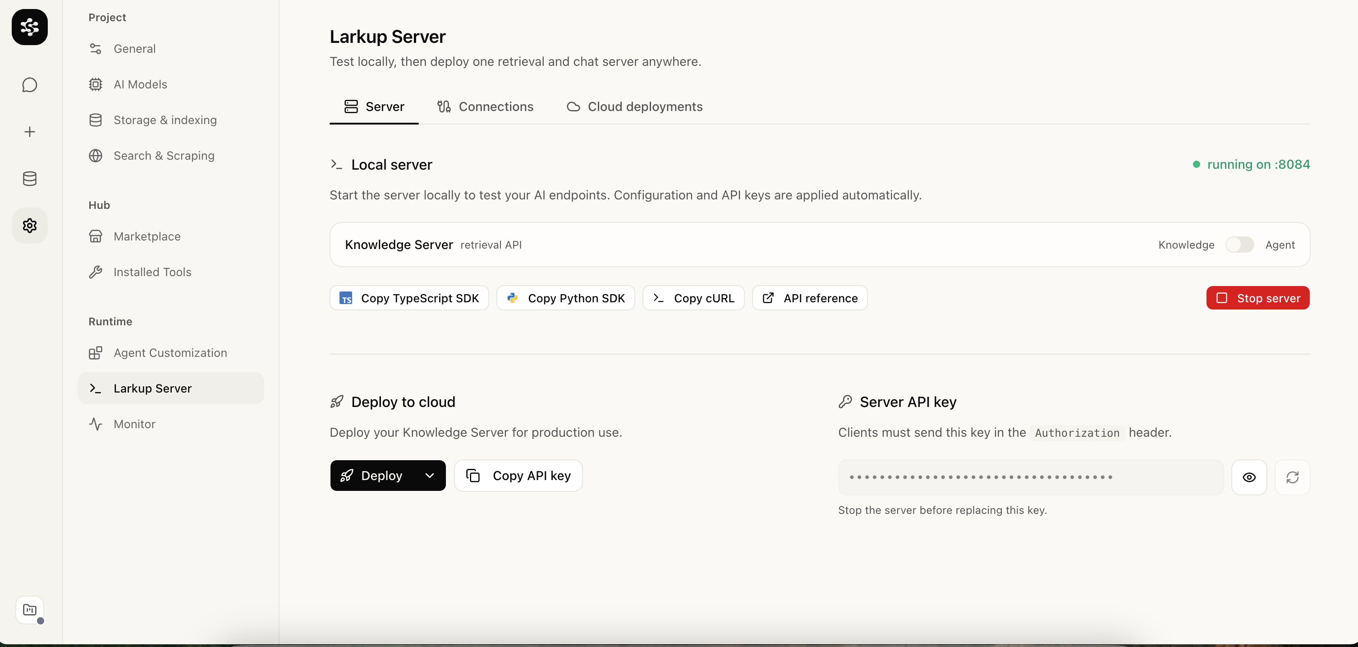Copy the TypeScript SDK snippet
The width and height of the screenshot is (1358, 647).
click(409, 298)
